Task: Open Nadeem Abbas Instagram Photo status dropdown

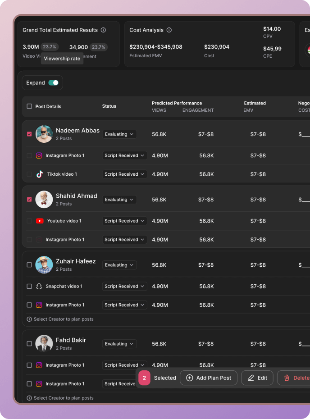Action: (x=124, y=155)
